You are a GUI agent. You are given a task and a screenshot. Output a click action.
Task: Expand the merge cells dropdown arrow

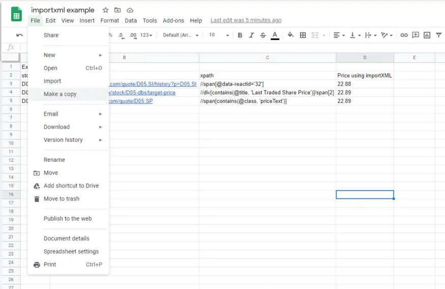tap(324, 35)
